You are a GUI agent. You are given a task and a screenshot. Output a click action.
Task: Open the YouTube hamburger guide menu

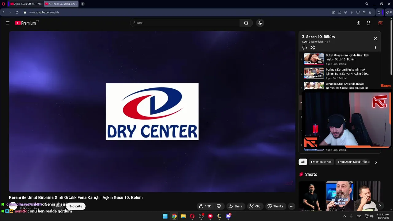point(8,23)
